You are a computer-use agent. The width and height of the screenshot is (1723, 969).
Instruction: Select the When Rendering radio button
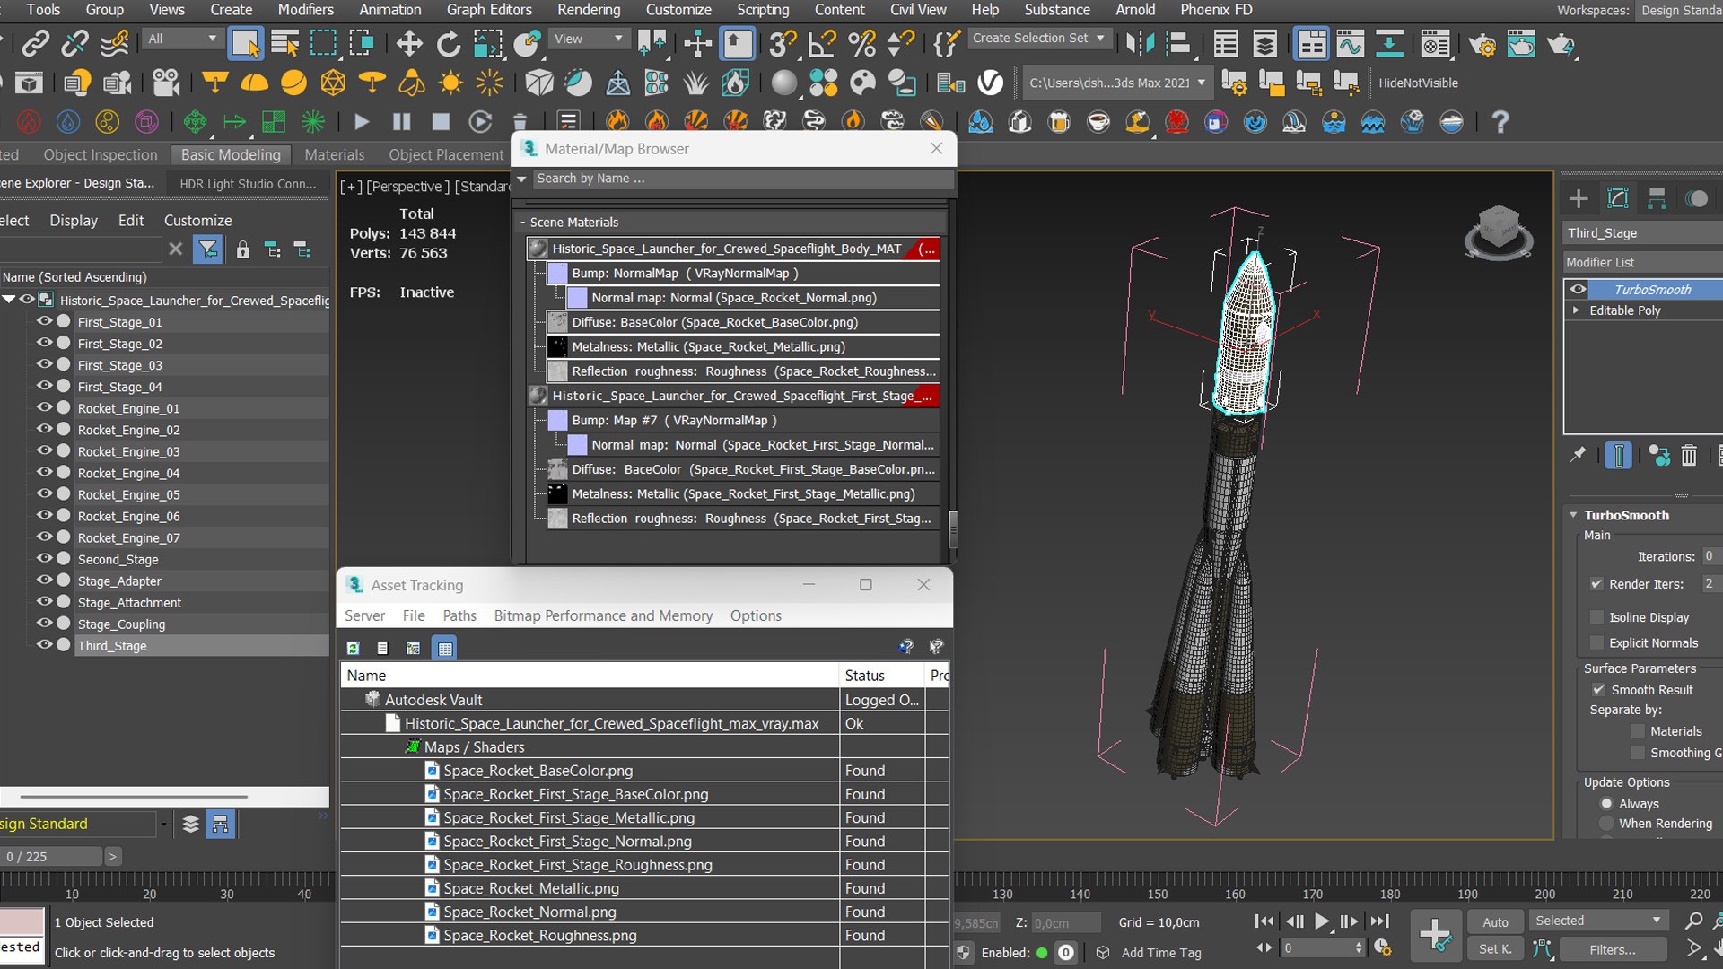1607,824
